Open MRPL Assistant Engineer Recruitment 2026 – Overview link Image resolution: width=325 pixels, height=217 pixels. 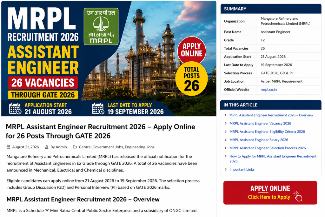tap(271, 115)
